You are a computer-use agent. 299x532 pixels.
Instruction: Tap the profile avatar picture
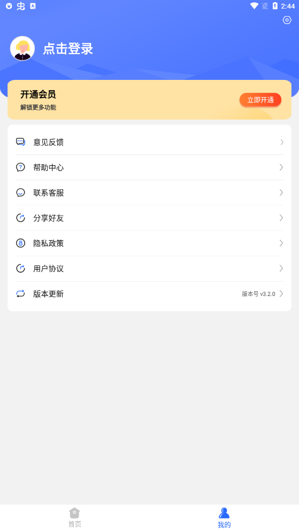pos(23,48)
